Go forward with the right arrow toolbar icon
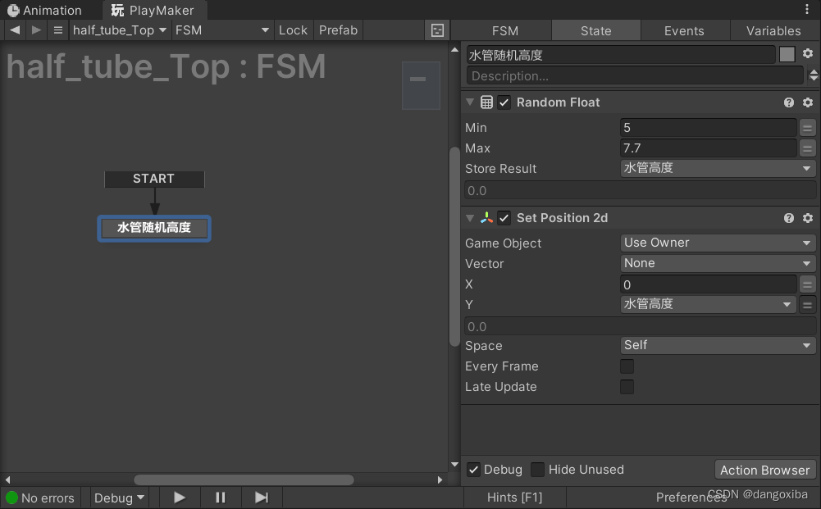 [x=36, y=30]
